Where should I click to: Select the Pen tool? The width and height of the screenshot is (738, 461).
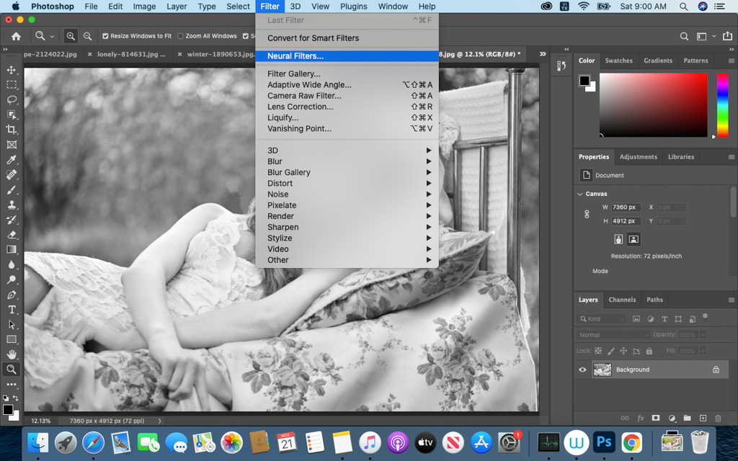click(12, 295)
